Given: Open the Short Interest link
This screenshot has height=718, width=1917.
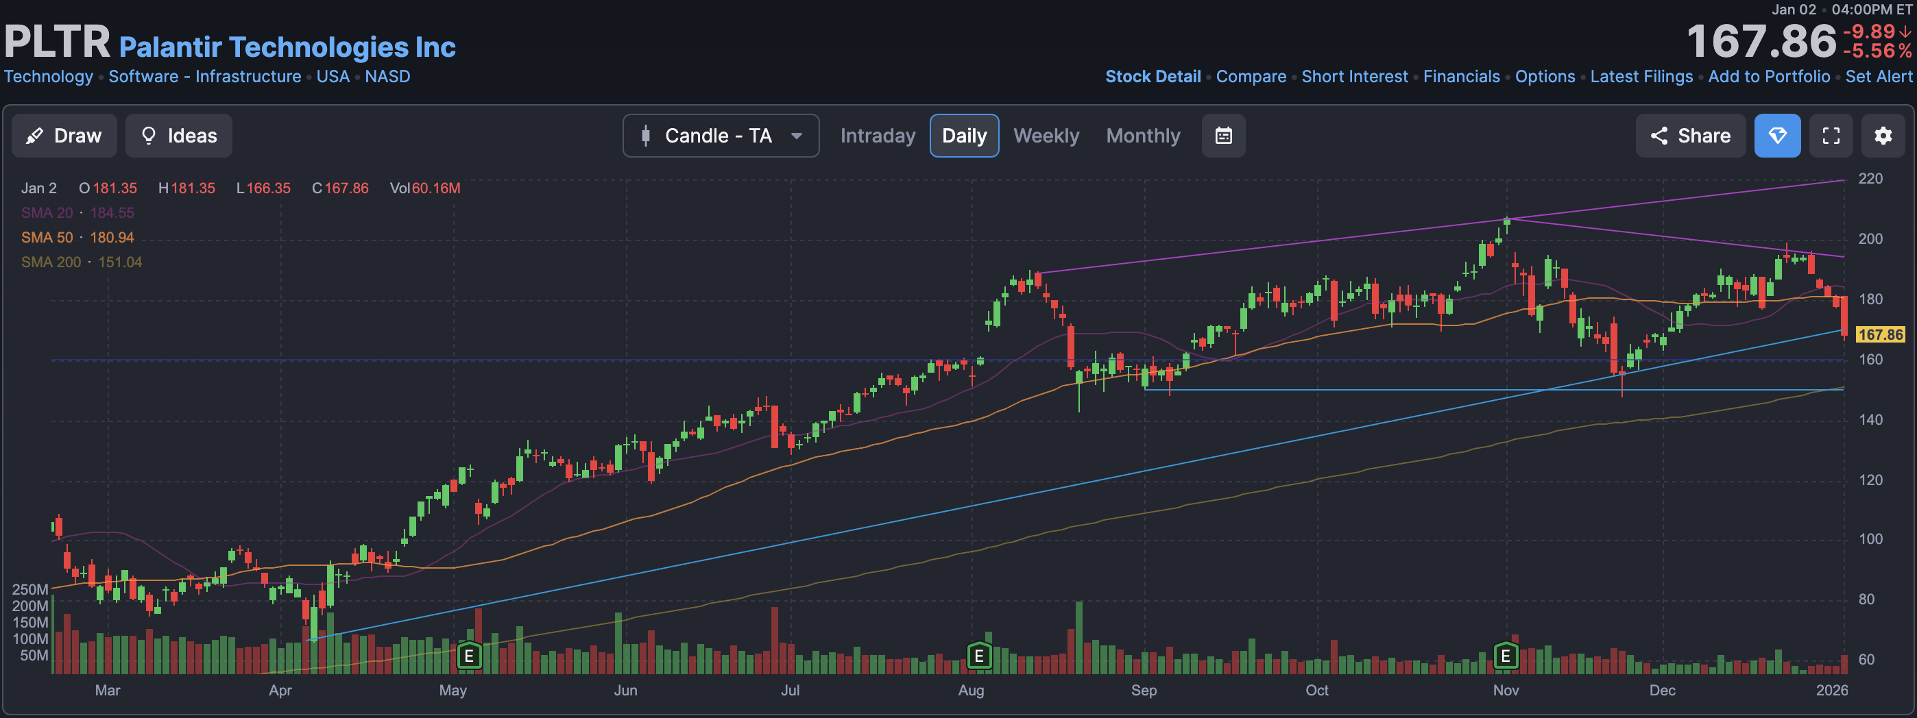Looking at the screenshot, I should [1354, 77].
